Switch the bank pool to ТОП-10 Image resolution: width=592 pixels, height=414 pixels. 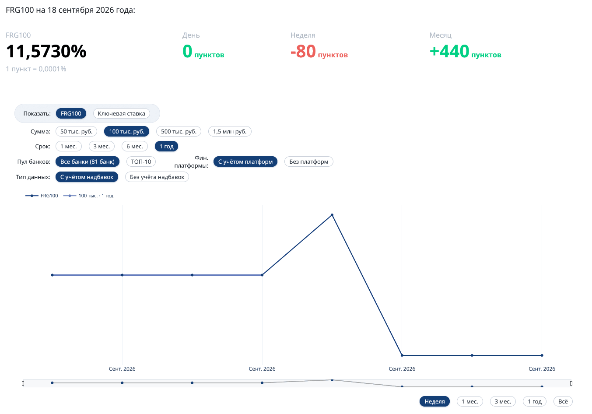click(x=141, y=161)
